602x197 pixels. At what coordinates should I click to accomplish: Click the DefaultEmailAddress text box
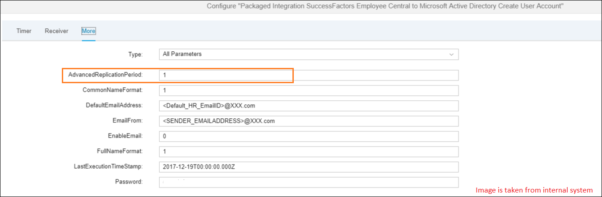pos(309,106)
